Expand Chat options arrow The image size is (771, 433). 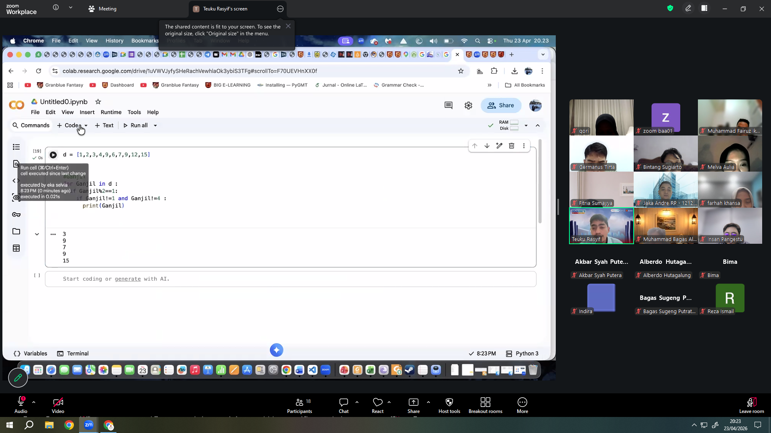tap(357, 402)
